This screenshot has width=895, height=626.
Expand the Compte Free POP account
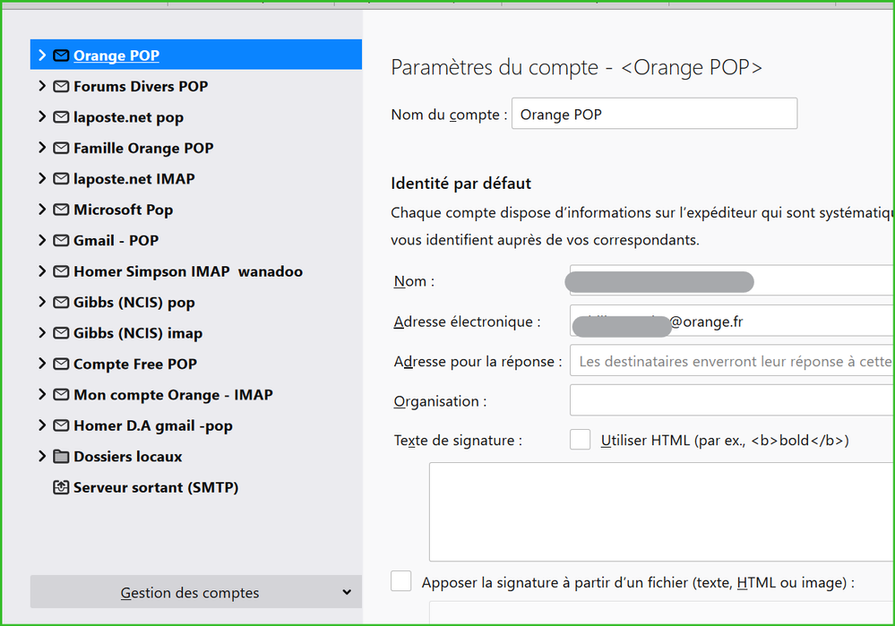tap(42, 363)
